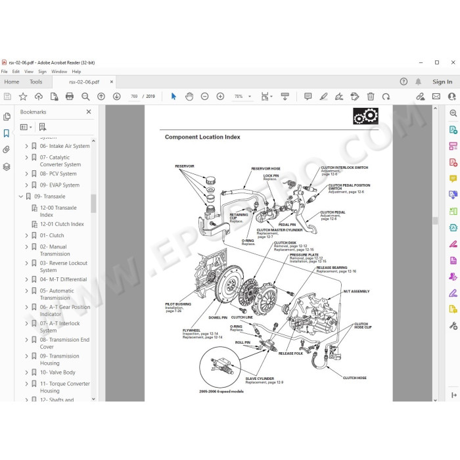
Task: Open the Comment tool in the right pane
Action: click(x=453, y=178)
